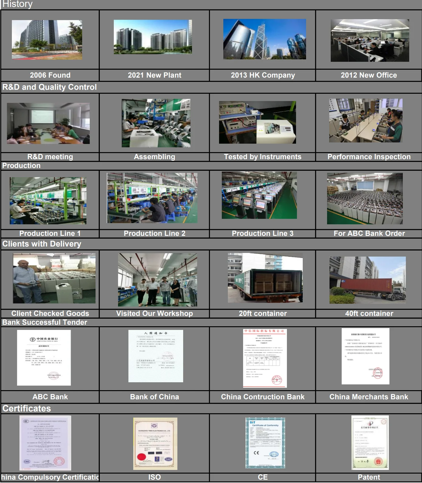Open the Production Line 1 photo

pyautogui.click(x=48, y=201)
